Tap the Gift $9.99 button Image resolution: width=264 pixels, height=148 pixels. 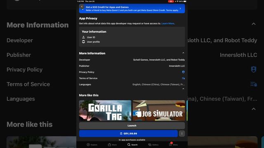click(x=128, y=134)
